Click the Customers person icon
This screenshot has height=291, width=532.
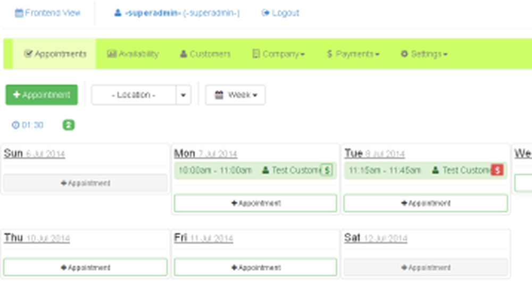point(184,54)
